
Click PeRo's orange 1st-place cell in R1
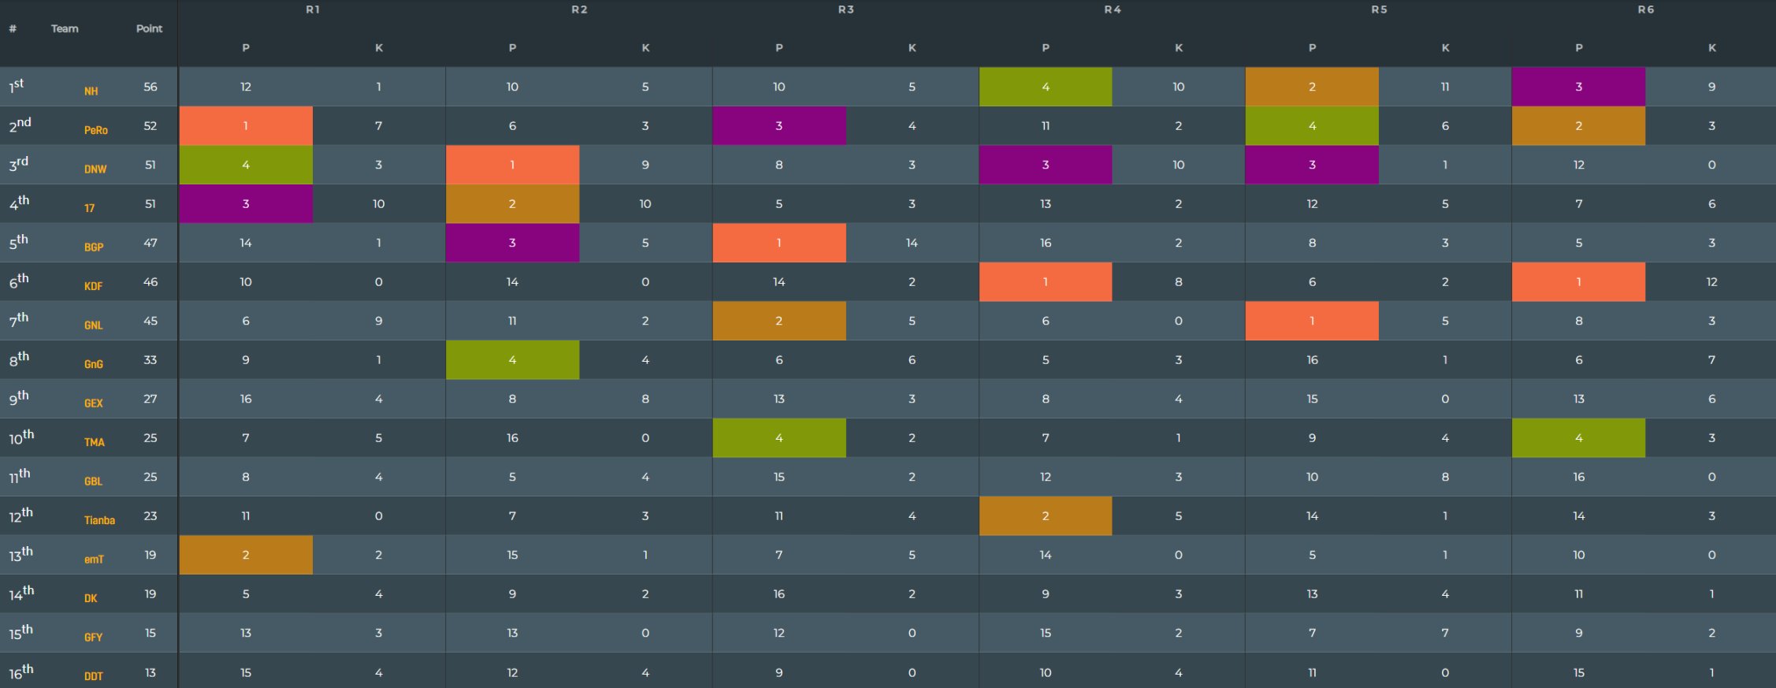pos(246,126)
